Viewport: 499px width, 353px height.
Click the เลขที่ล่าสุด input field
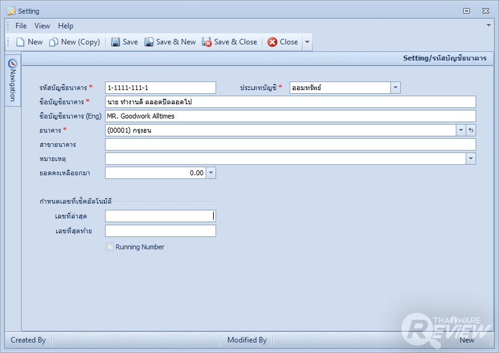[161, 216]
